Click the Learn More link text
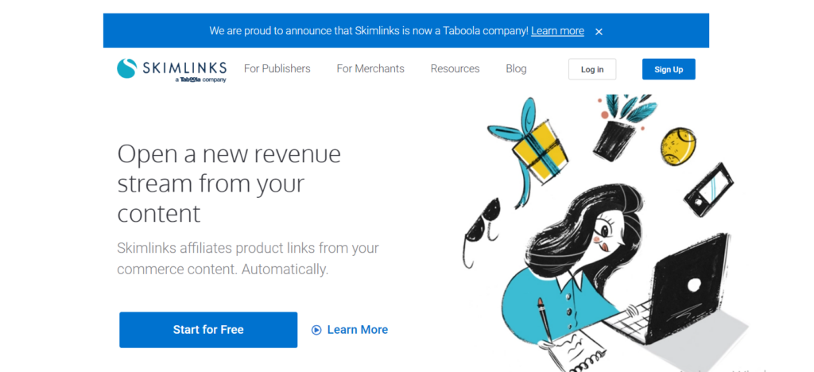The height and width of the screenshot is (372, 814). click(x=358, y=330)
